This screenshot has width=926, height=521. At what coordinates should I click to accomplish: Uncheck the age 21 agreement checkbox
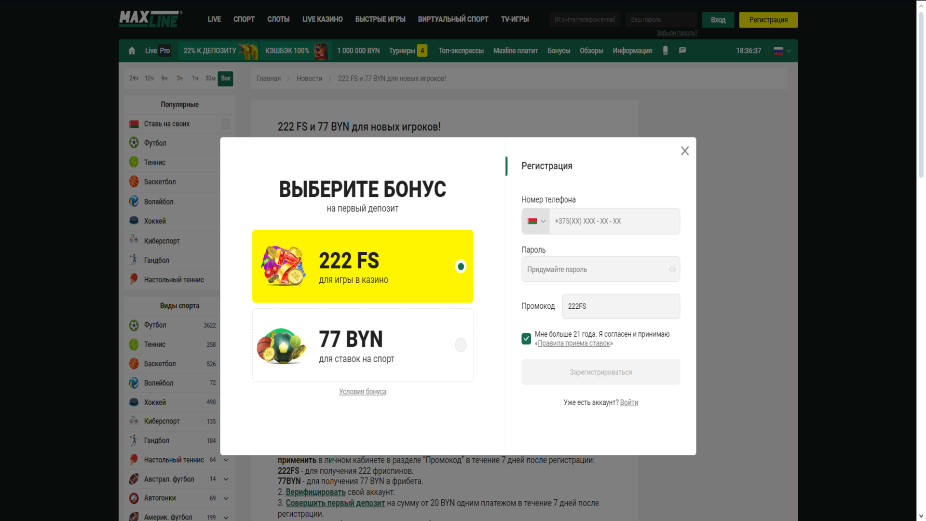pyautogui.click(x=526, y=339)
